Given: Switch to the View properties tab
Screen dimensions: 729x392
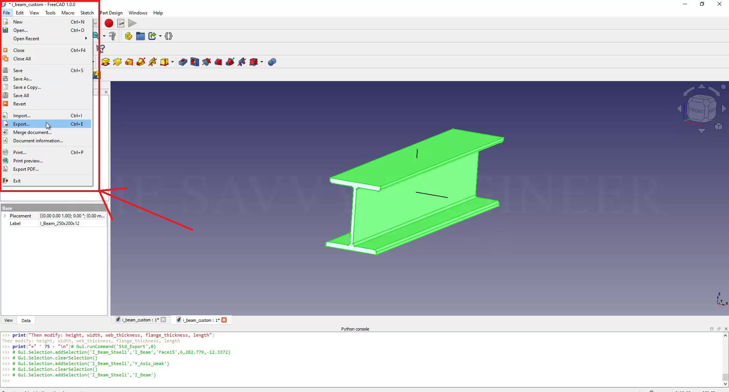Looking at the screenshot, I should coord(8,321).
